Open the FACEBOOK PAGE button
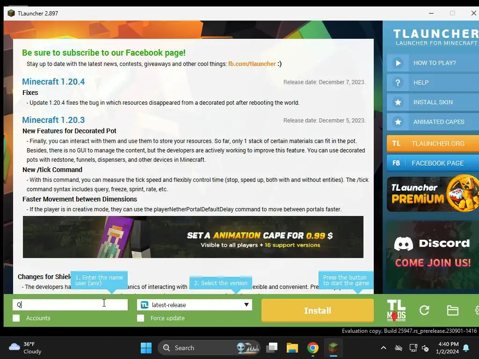Image resolution: width=479 pixels, height=359 pixels. click(x=433, y=163)
